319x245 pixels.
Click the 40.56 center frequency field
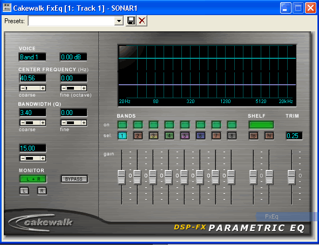pyautogui.click(x=32, y=78)
